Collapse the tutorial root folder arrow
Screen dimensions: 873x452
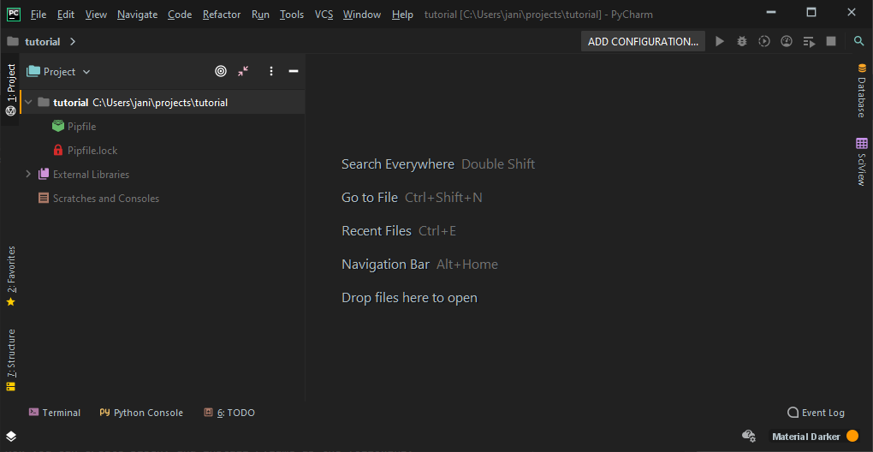point(28,103)
